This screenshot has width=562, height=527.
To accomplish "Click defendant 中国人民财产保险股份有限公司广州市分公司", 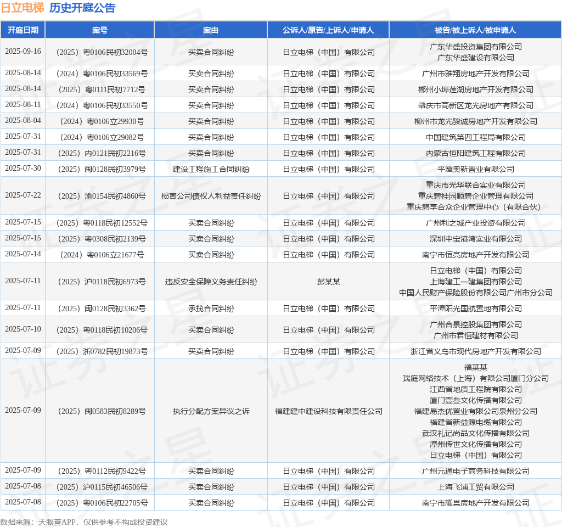I will (476, 293).
